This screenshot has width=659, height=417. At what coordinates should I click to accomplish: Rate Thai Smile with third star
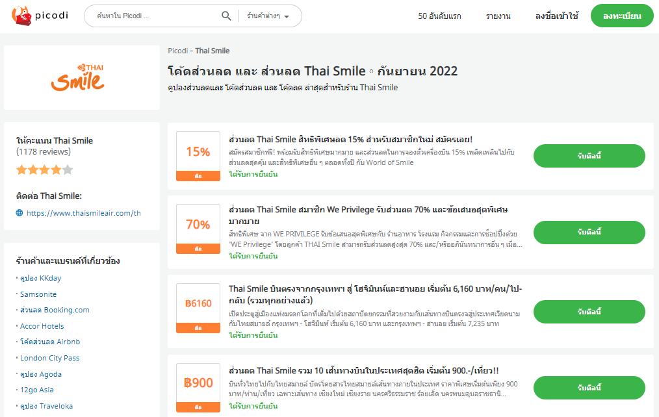45,170
